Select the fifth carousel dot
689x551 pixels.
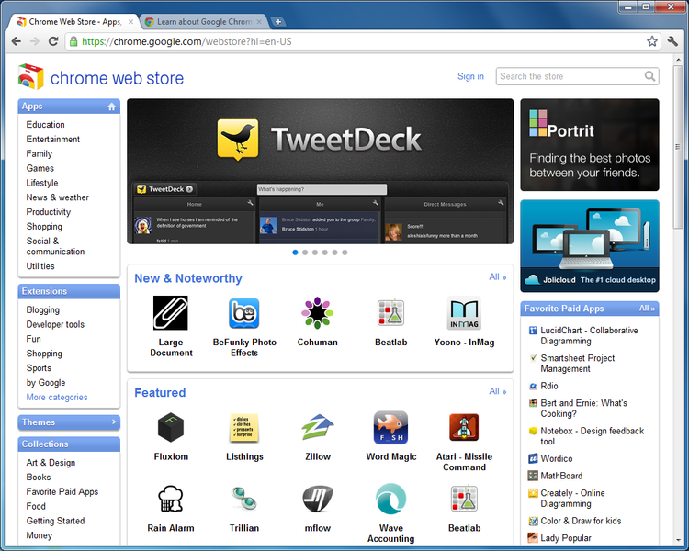pos(334,253)
